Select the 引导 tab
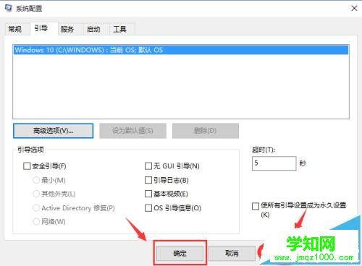 click(44, 28)
